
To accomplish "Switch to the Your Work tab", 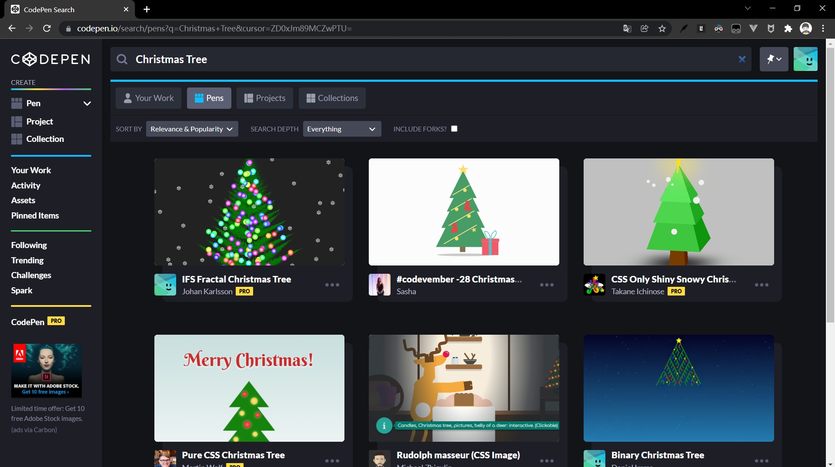I will pos(148,98).
